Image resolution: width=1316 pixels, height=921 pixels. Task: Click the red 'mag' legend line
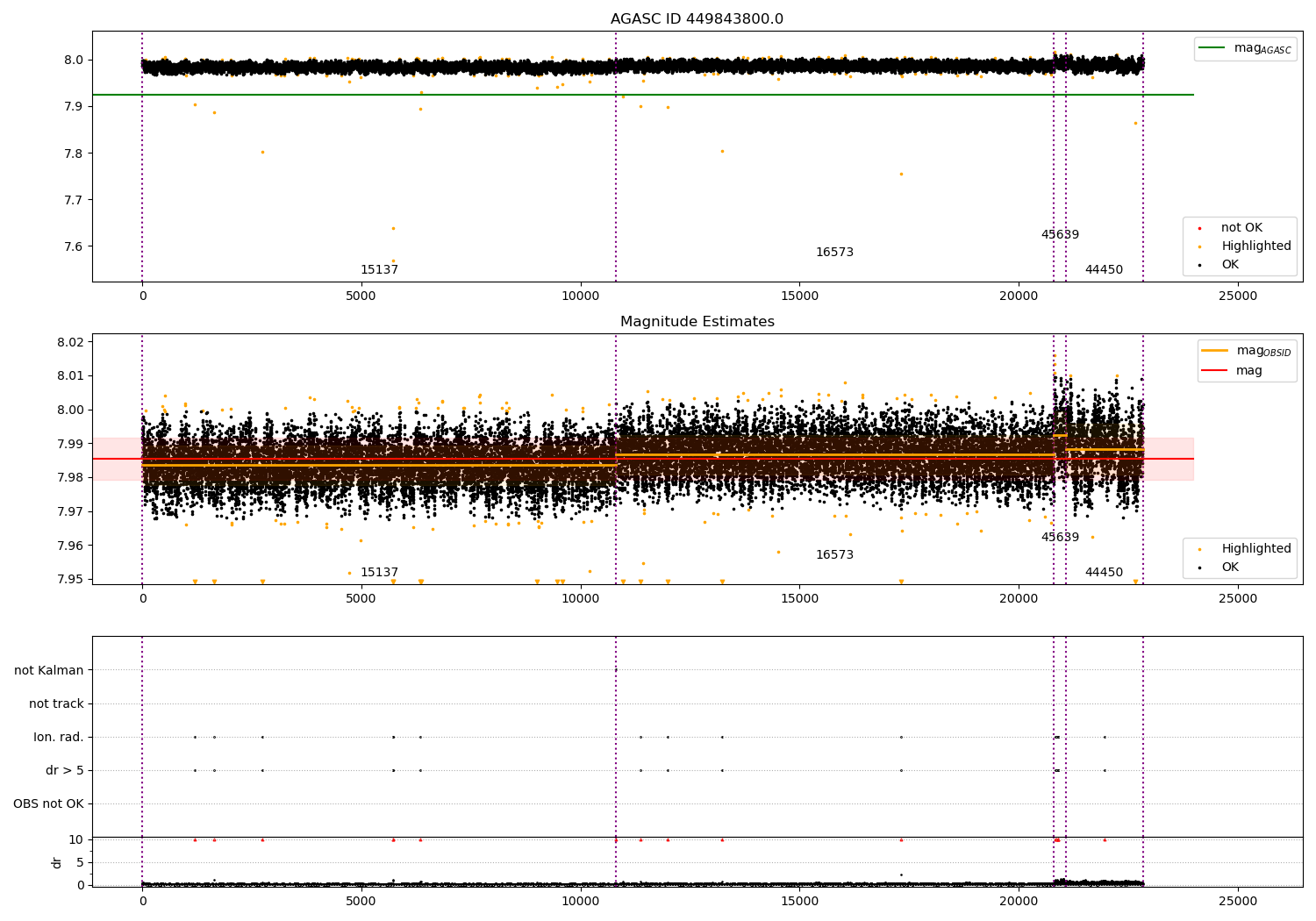pos(1214,370)
